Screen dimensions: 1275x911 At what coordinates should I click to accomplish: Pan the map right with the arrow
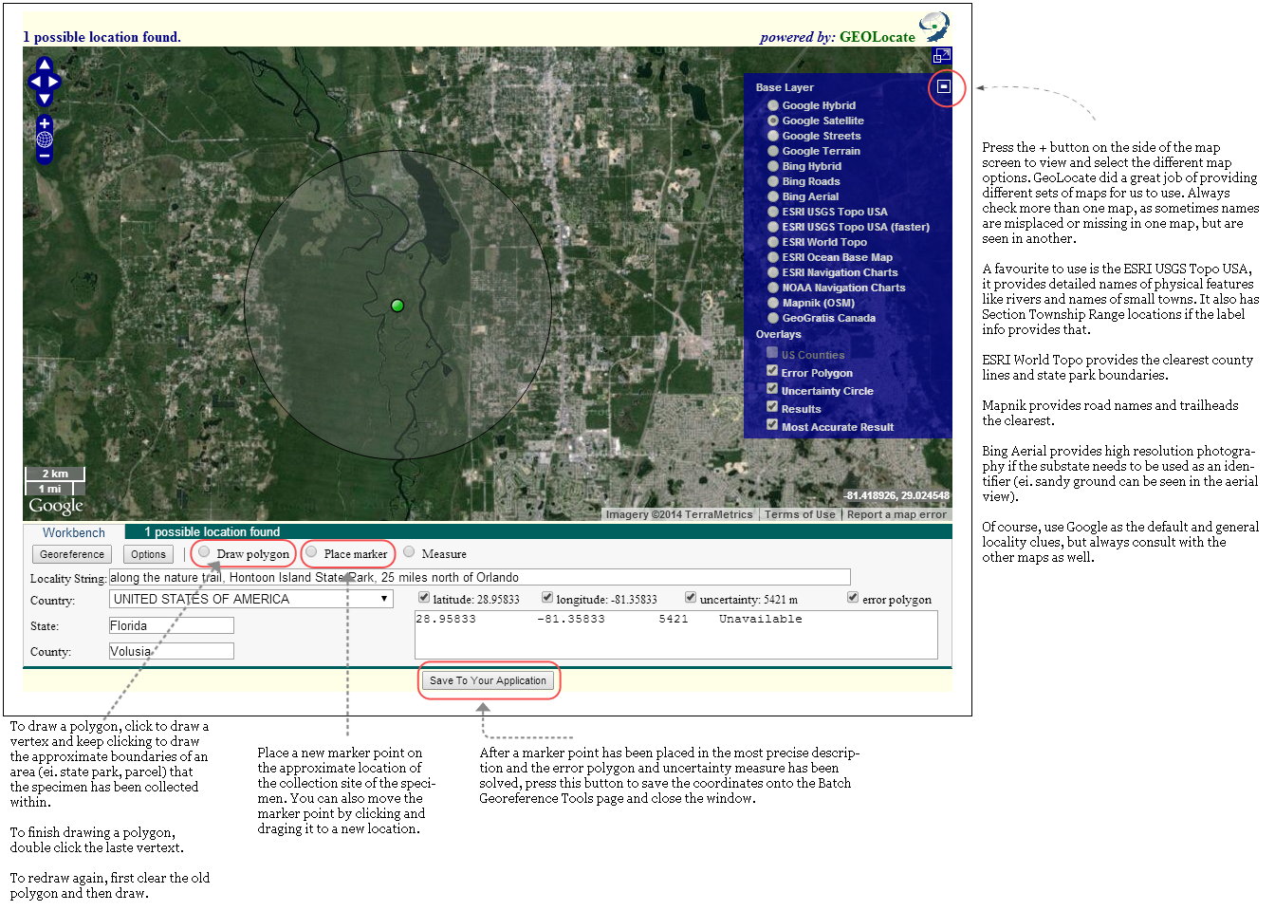click(x=54, y=82)
